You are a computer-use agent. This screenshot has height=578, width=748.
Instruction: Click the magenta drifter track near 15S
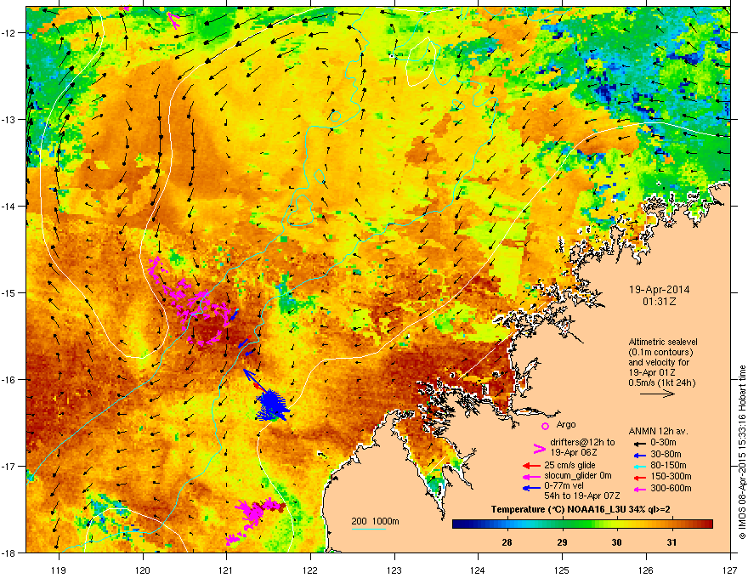(190, 303)
